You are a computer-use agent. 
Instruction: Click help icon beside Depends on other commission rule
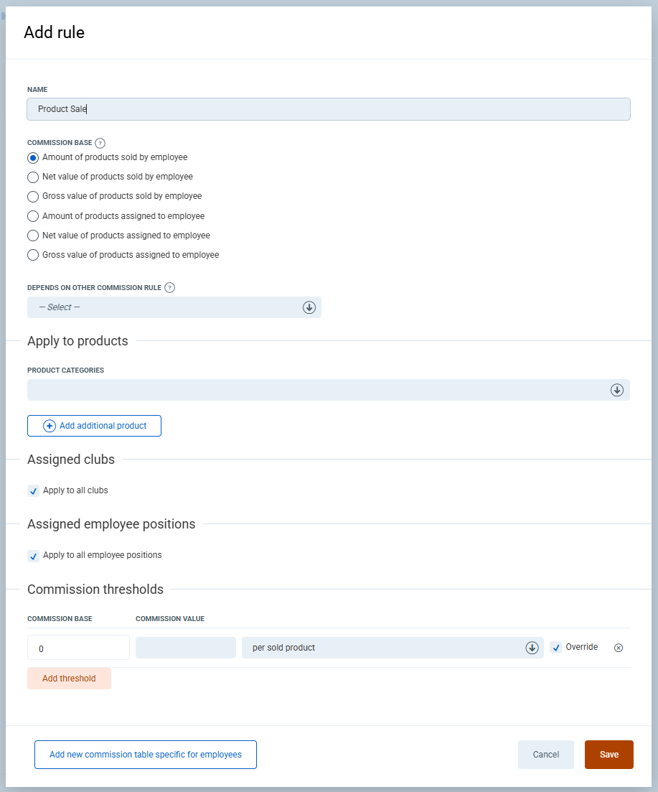169,288
